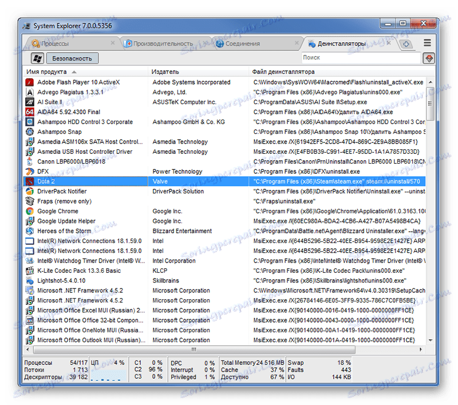This screenshot has width=458, height=405.
Task: Open the search filter with red arrow icon
Action: coord(430,58)
